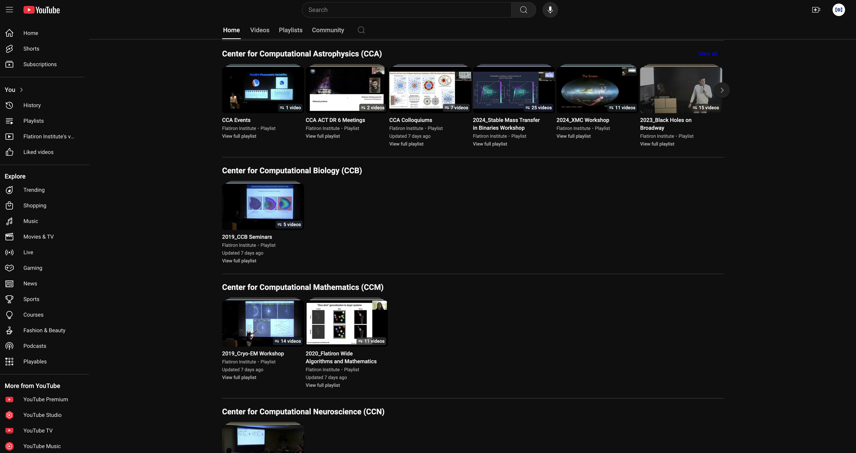Click the Movies & TV clapperboard icon

[x=9, y=237]
